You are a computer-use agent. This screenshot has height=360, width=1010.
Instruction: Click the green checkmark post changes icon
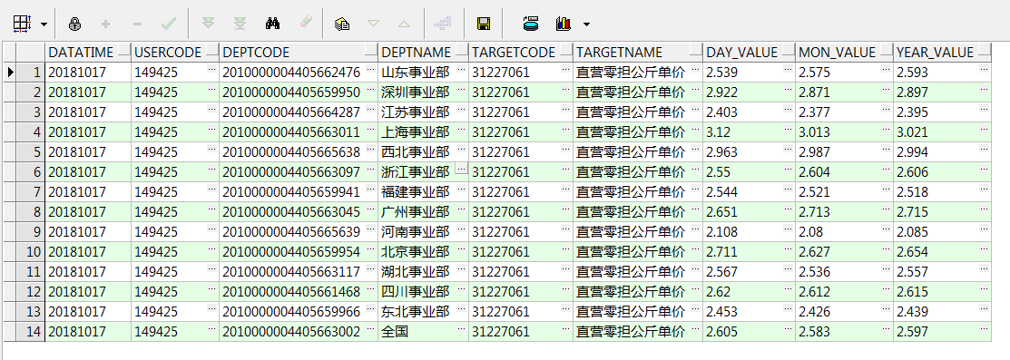[169, 24]
